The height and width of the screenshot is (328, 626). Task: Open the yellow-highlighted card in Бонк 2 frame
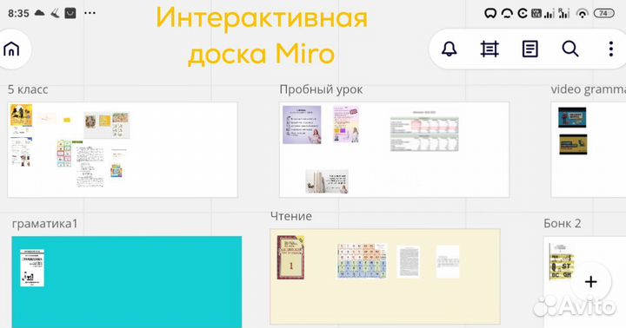(562, 261)
